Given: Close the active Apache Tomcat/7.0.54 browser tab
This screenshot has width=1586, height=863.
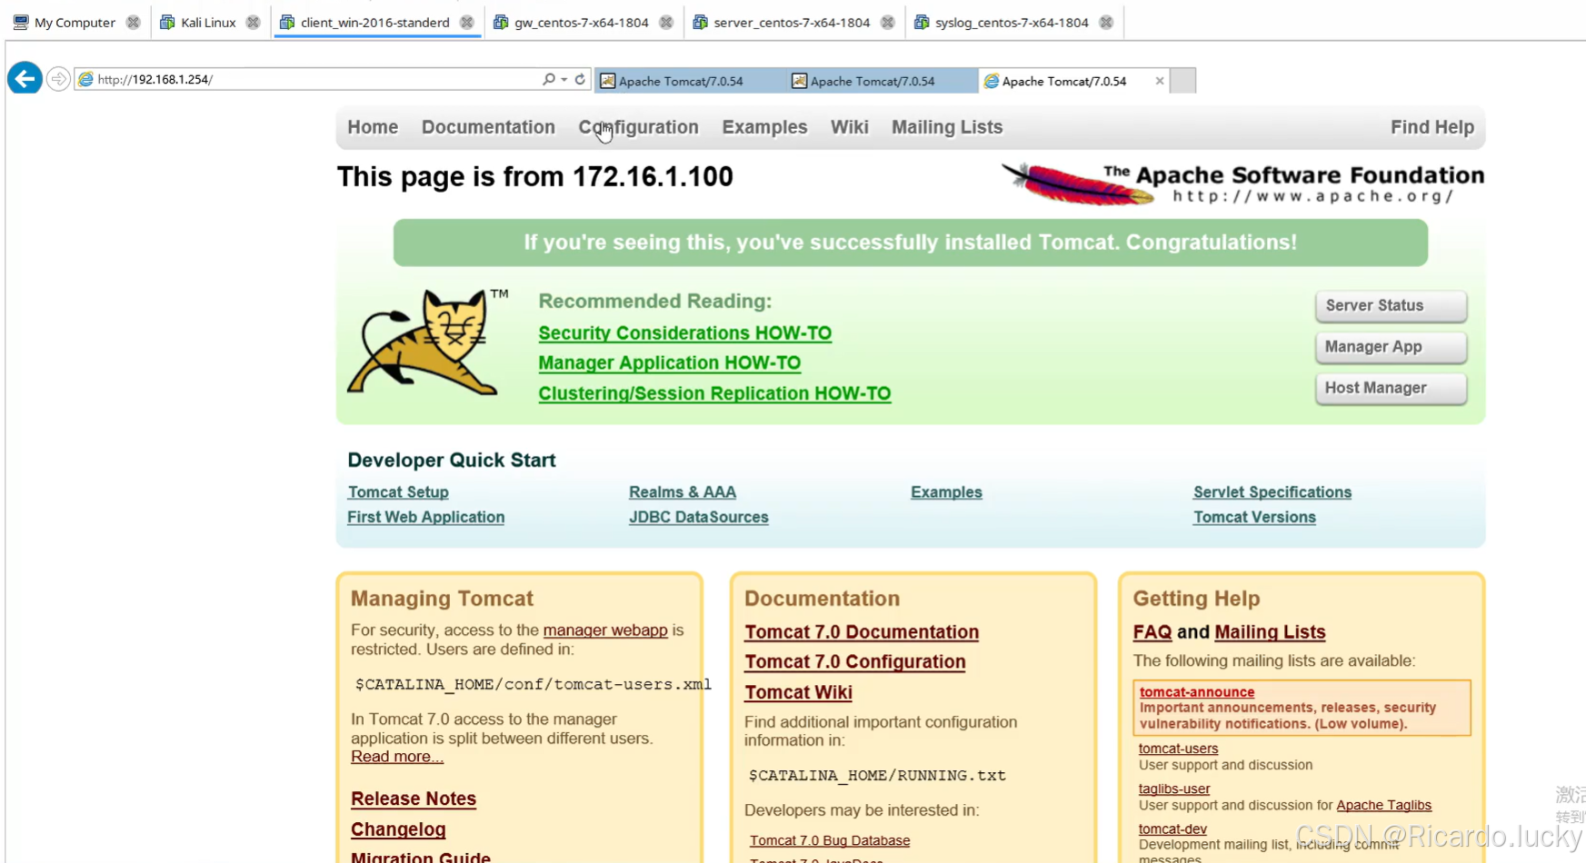Looking at the screenshot, I should 1160,81.
